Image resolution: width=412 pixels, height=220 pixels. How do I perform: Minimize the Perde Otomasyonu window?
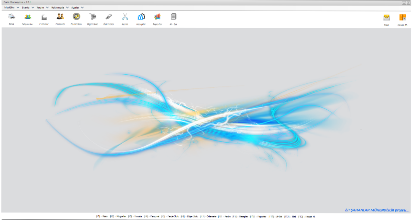tap(404, 2)
